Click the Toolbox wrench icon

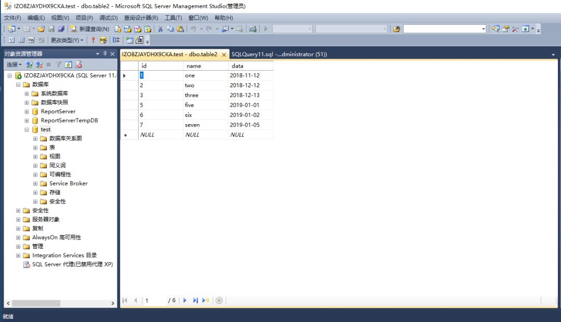tap(515, 29)
